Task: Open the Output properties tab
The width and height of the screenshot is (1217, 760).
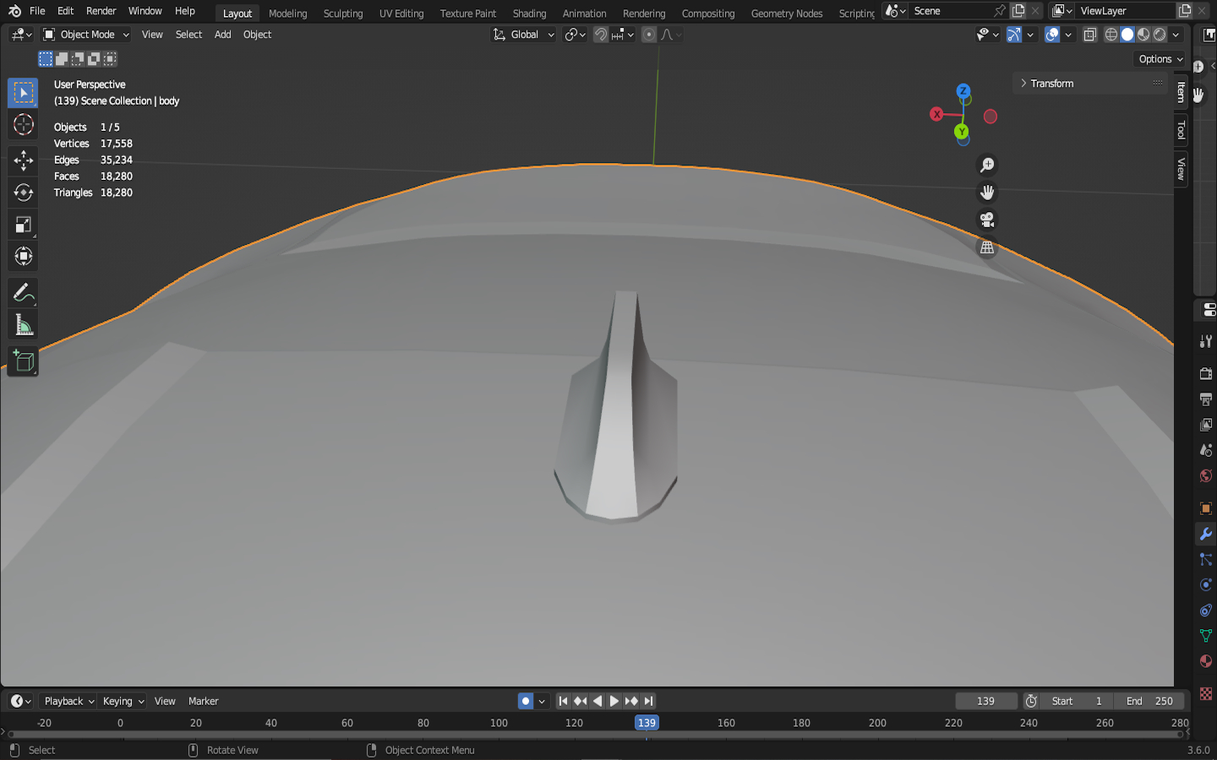Action: click(x=1206, y=399)
